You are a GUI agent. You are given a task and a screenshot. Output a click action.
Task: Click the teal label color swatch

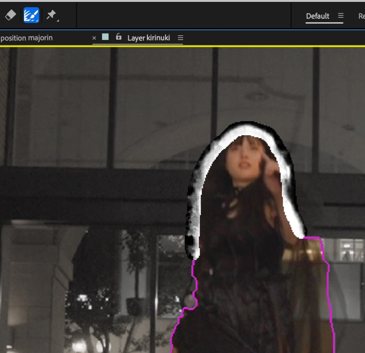pyautogui.click(x=105, y=37)
